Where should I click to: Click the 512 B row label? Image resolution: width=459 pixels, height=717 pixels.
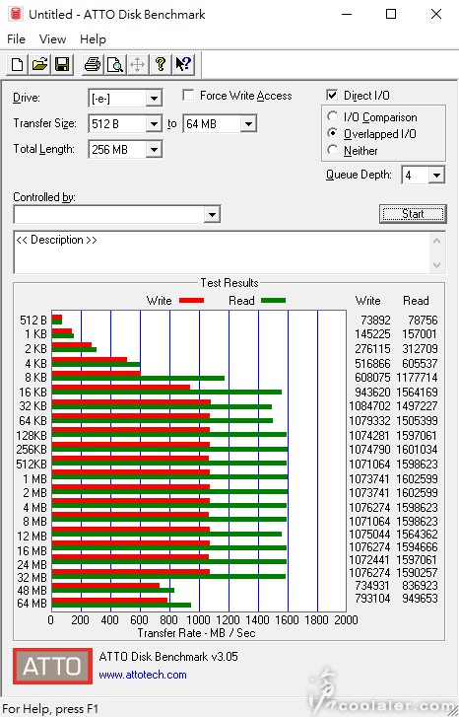[x=33, y=321]
